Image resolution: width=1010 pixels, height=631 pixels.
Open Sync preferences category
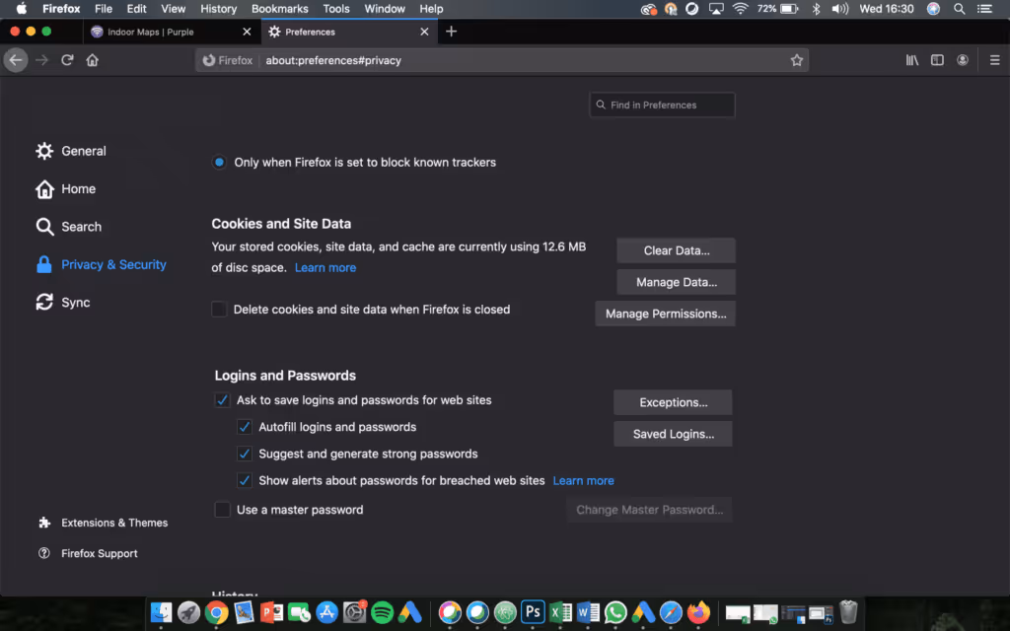pos(62,303)
